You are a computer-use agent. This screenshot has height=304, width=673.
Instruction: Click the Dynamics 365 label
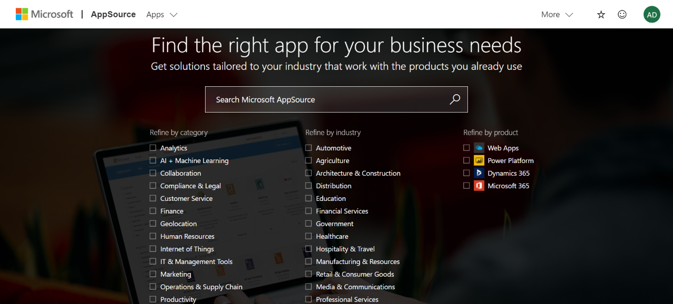[x=508, y=174]
